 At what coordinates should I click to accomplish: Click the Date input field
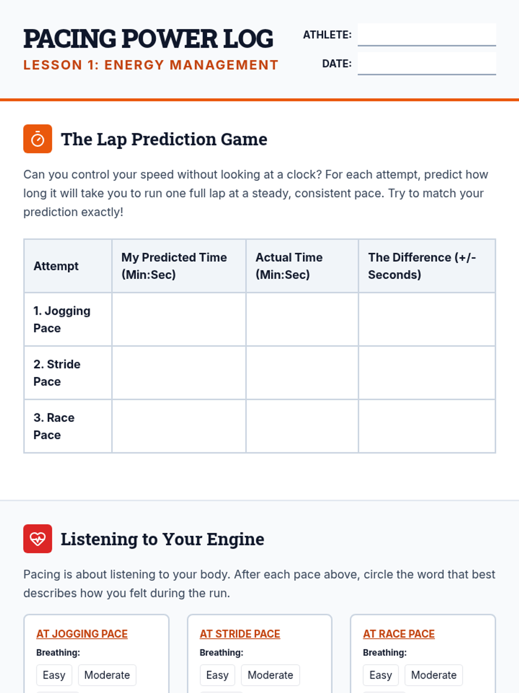(426, 64)
